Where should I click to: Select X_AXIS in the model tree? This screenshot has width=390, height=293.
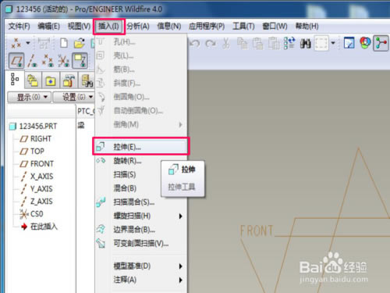[x=37, y=177]
